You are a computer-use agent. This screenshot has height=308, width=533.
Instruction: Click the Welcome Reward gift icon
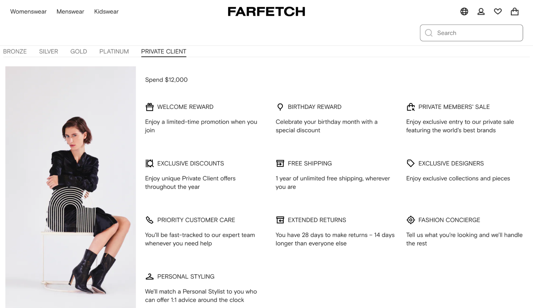point(150,107)
